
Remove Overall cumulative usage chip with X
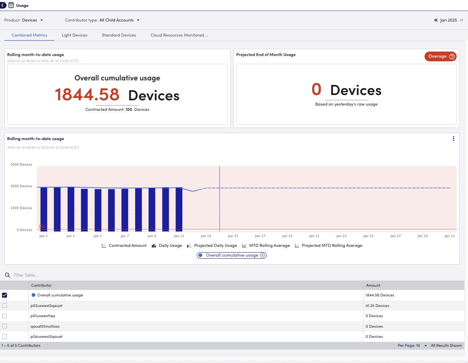(x=262, y=255)
